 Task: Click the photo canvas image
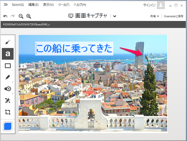point(93,83)
